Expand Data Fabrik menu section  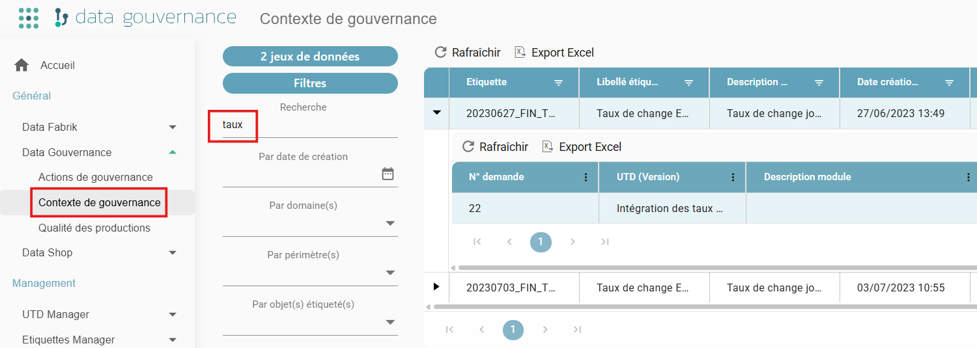pyautogui.click(x=173, y=127)
